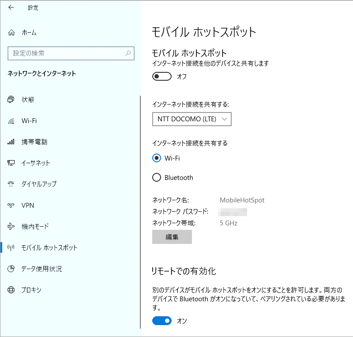Click the back arrow icon
Viewport: 353px width, 337px height.
tap(11, 7)
